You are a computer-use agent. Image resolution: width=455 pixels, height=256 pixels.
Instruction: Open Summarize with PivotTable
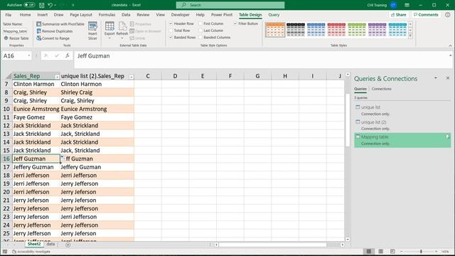pos(60,24)
